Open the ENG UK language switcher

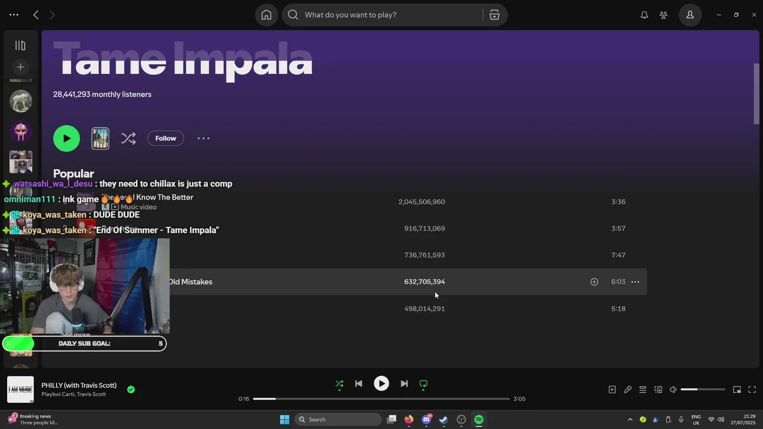[x=696, y=419]
